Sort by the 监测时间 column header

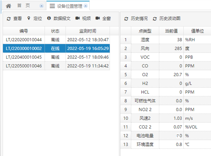click(88, 31)
